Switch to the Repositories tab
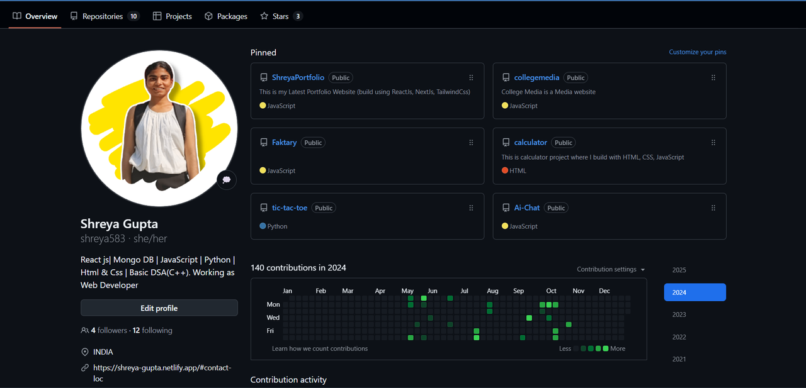 [x=105, y=16]
